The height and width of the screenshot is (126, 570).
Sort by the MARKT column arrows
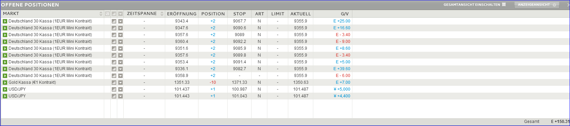point(101,14)
